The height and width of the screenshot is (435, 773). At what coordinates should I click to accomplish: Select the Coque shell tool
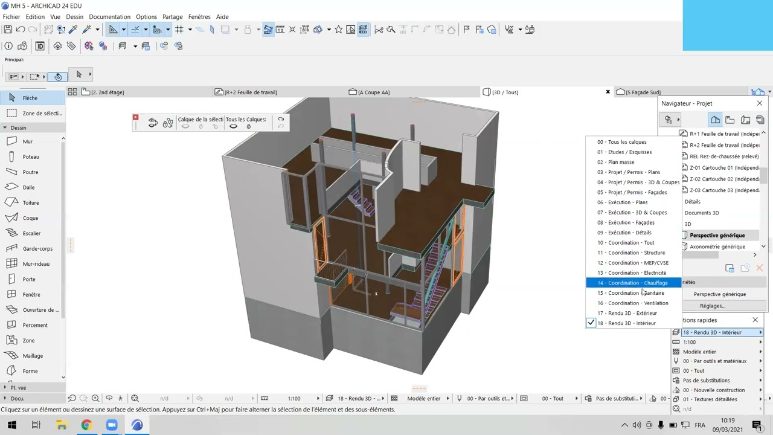pyautogui.click(x=30, y=218)
